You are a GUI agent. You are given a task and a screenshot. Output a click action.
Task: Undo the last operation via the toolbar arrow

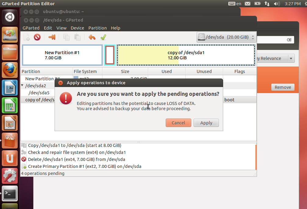click(x=91, y=37)
